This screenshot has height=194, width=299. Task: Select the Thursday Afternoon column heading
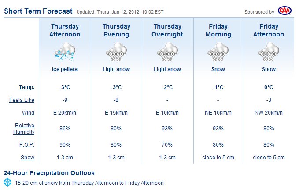[x=65, y=31]
